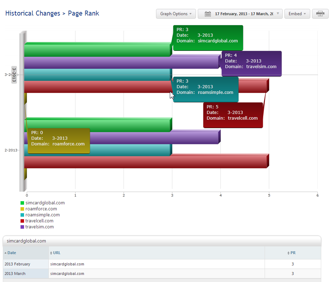This screenshot has width=329, height=282.
Task: Click the Historical Changes breadcrumb title
Action: [33, 13]
